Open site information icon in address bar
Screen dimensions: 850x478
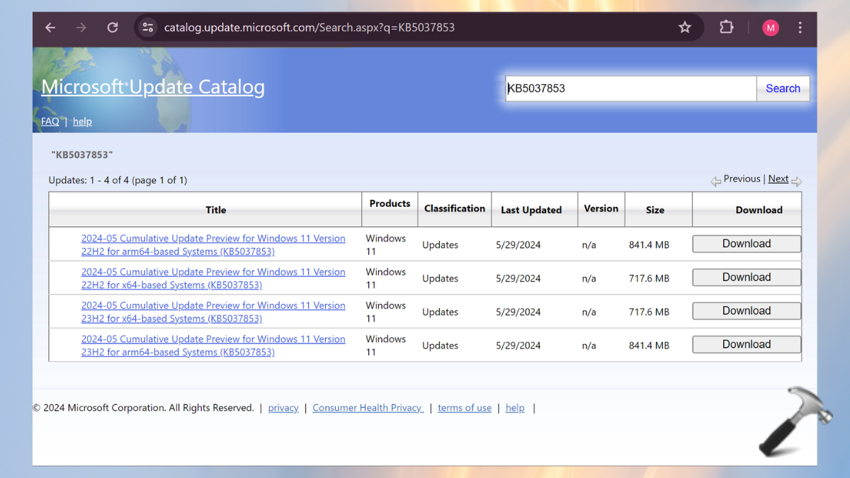pos(148,28)
